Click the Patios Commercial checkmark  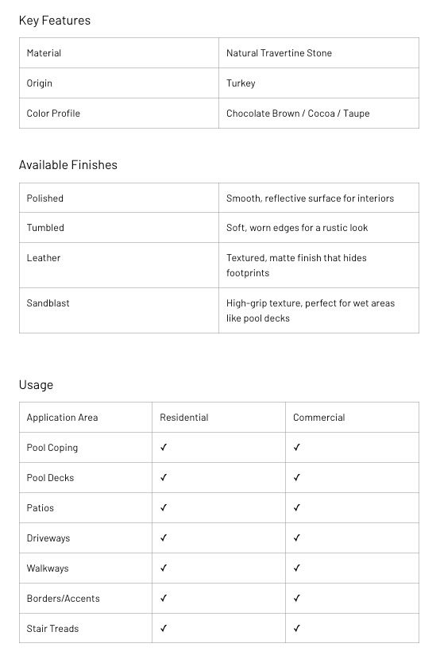[x=297, y=507]
